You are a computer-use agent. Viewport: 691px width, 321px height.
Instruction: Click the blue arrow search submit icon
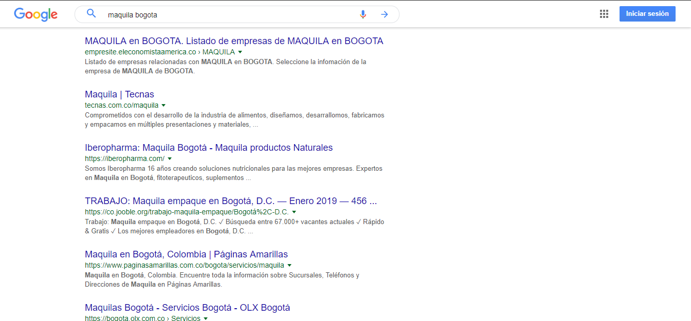click(384, 14)
